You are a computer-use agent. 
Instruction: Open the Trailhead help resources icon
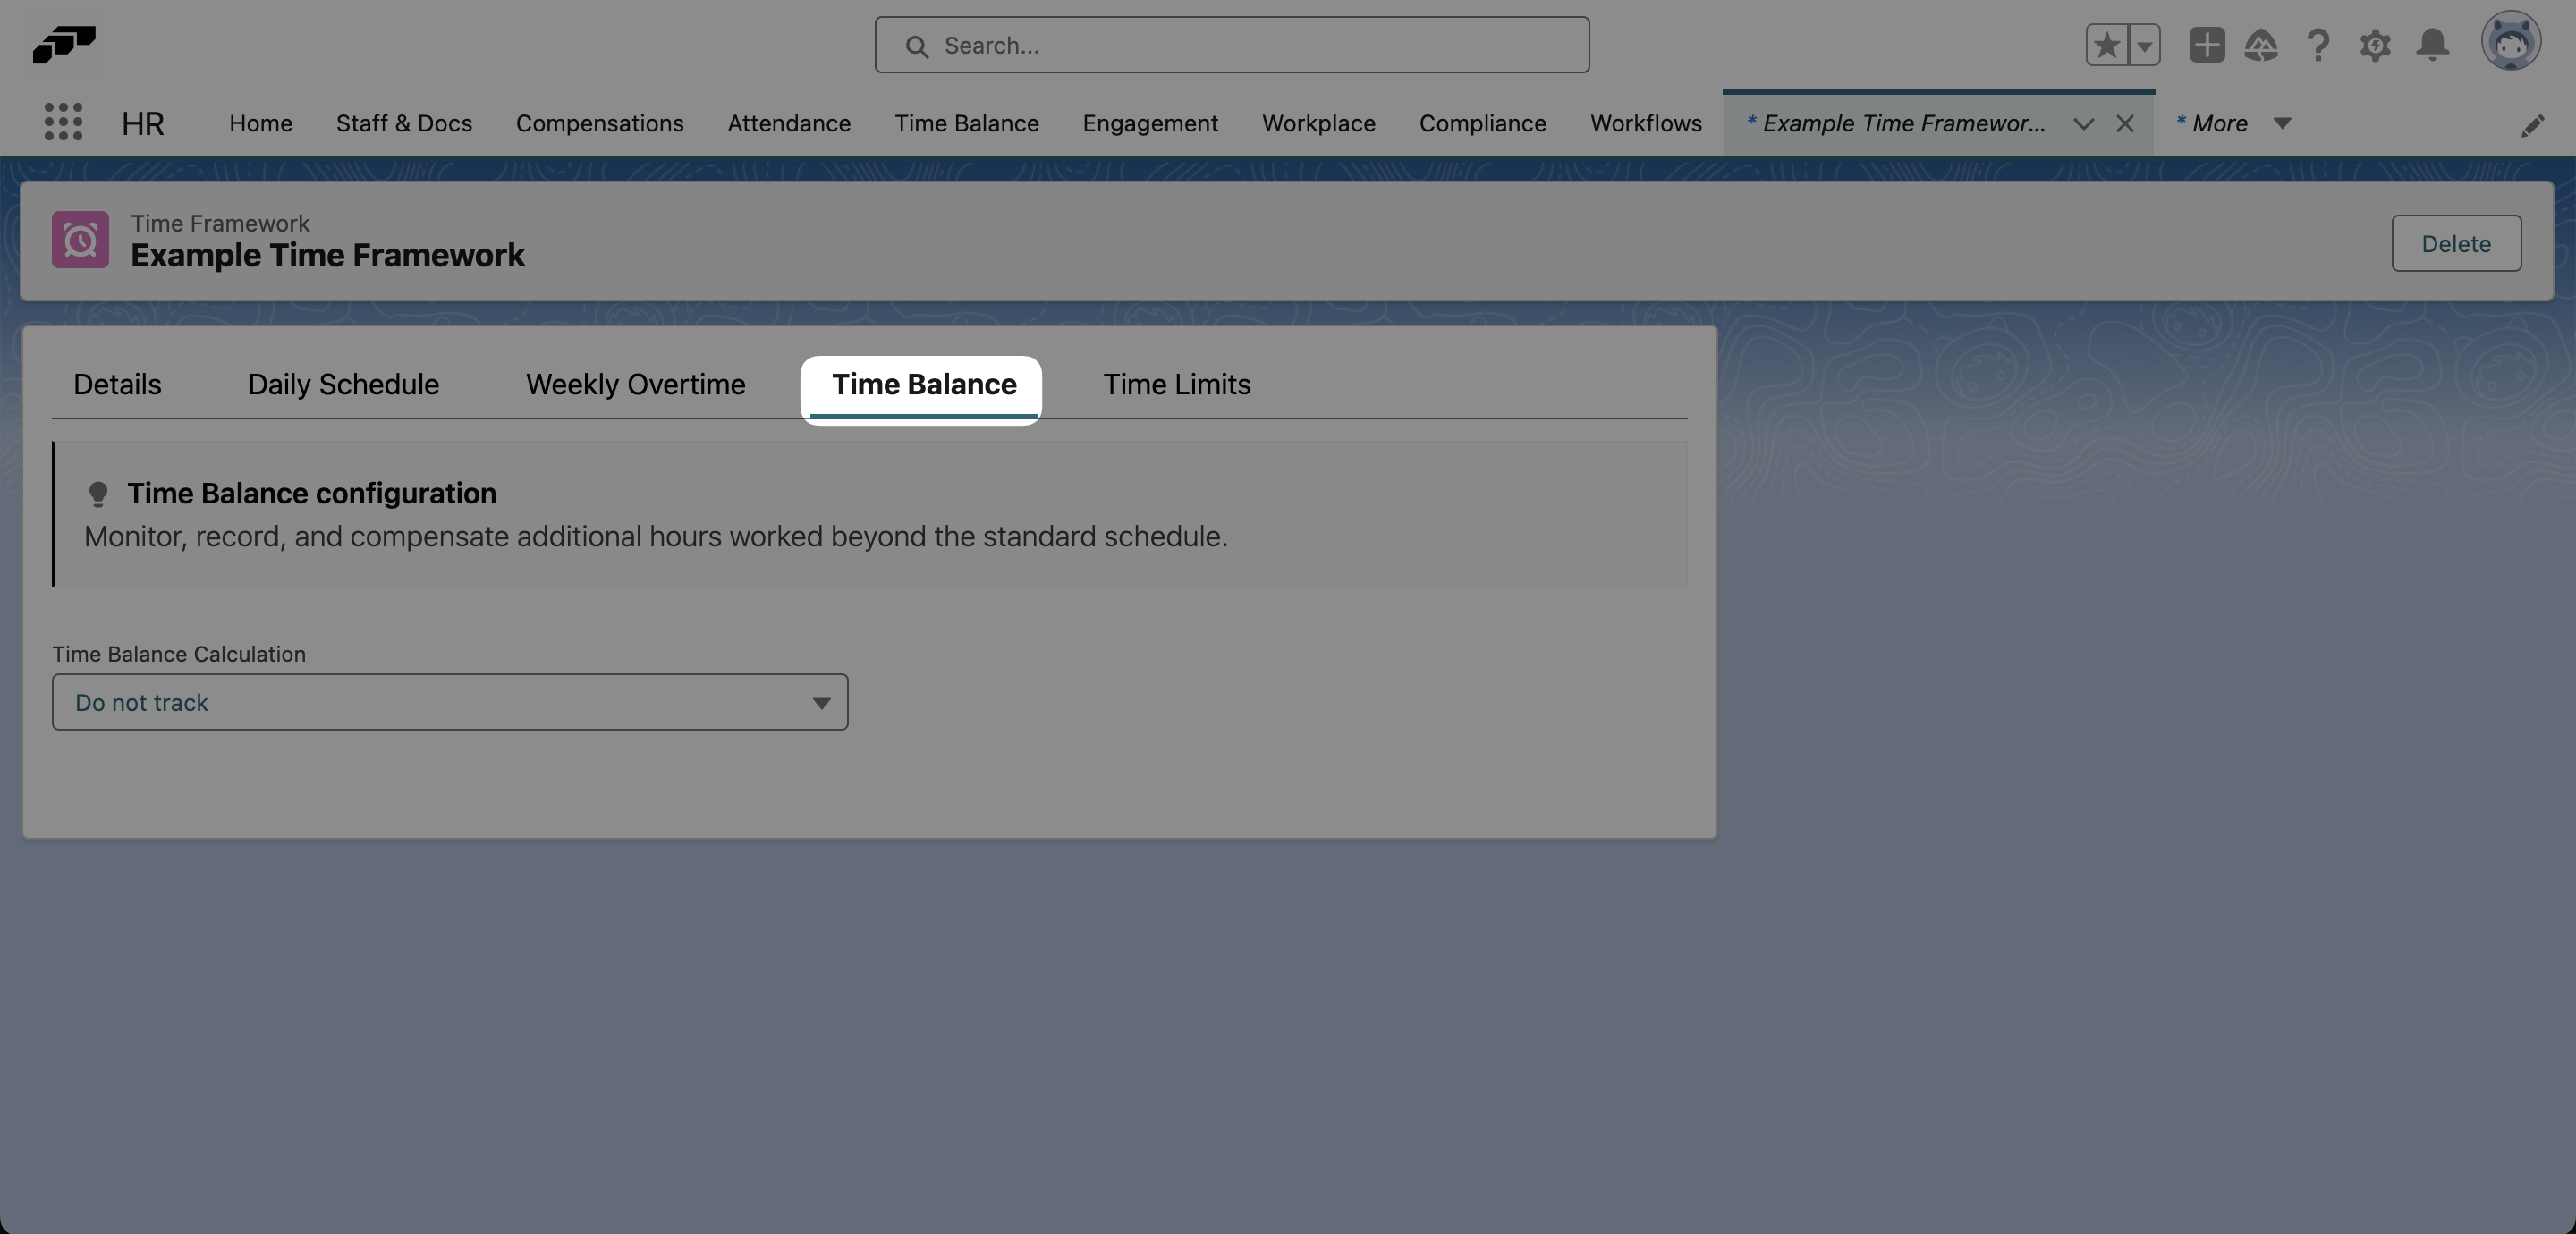2262,46
